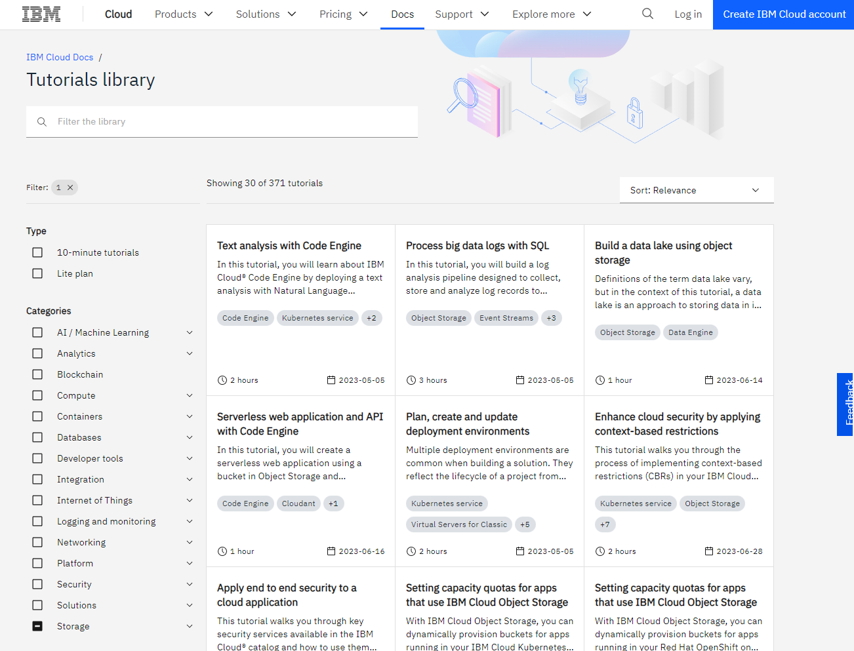Click the Filter the library input field

click(x=222, y=122)
